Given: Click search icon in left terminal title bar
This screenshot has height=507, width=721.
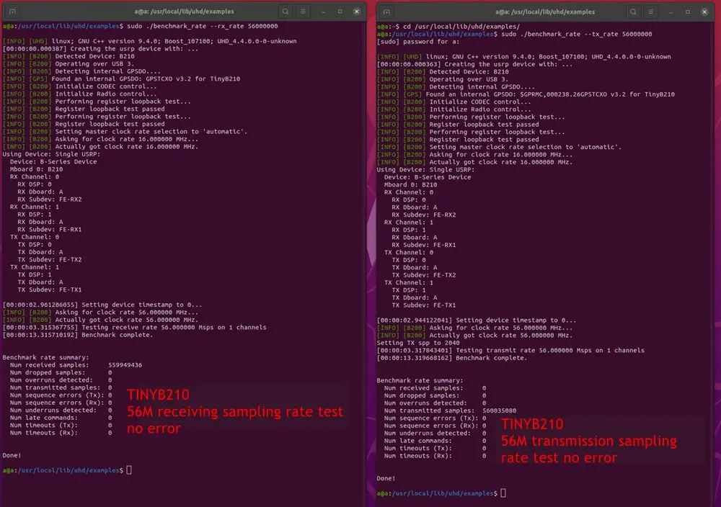Looking at the screenshot, I should pyautogui.click(x=286, y=12).
